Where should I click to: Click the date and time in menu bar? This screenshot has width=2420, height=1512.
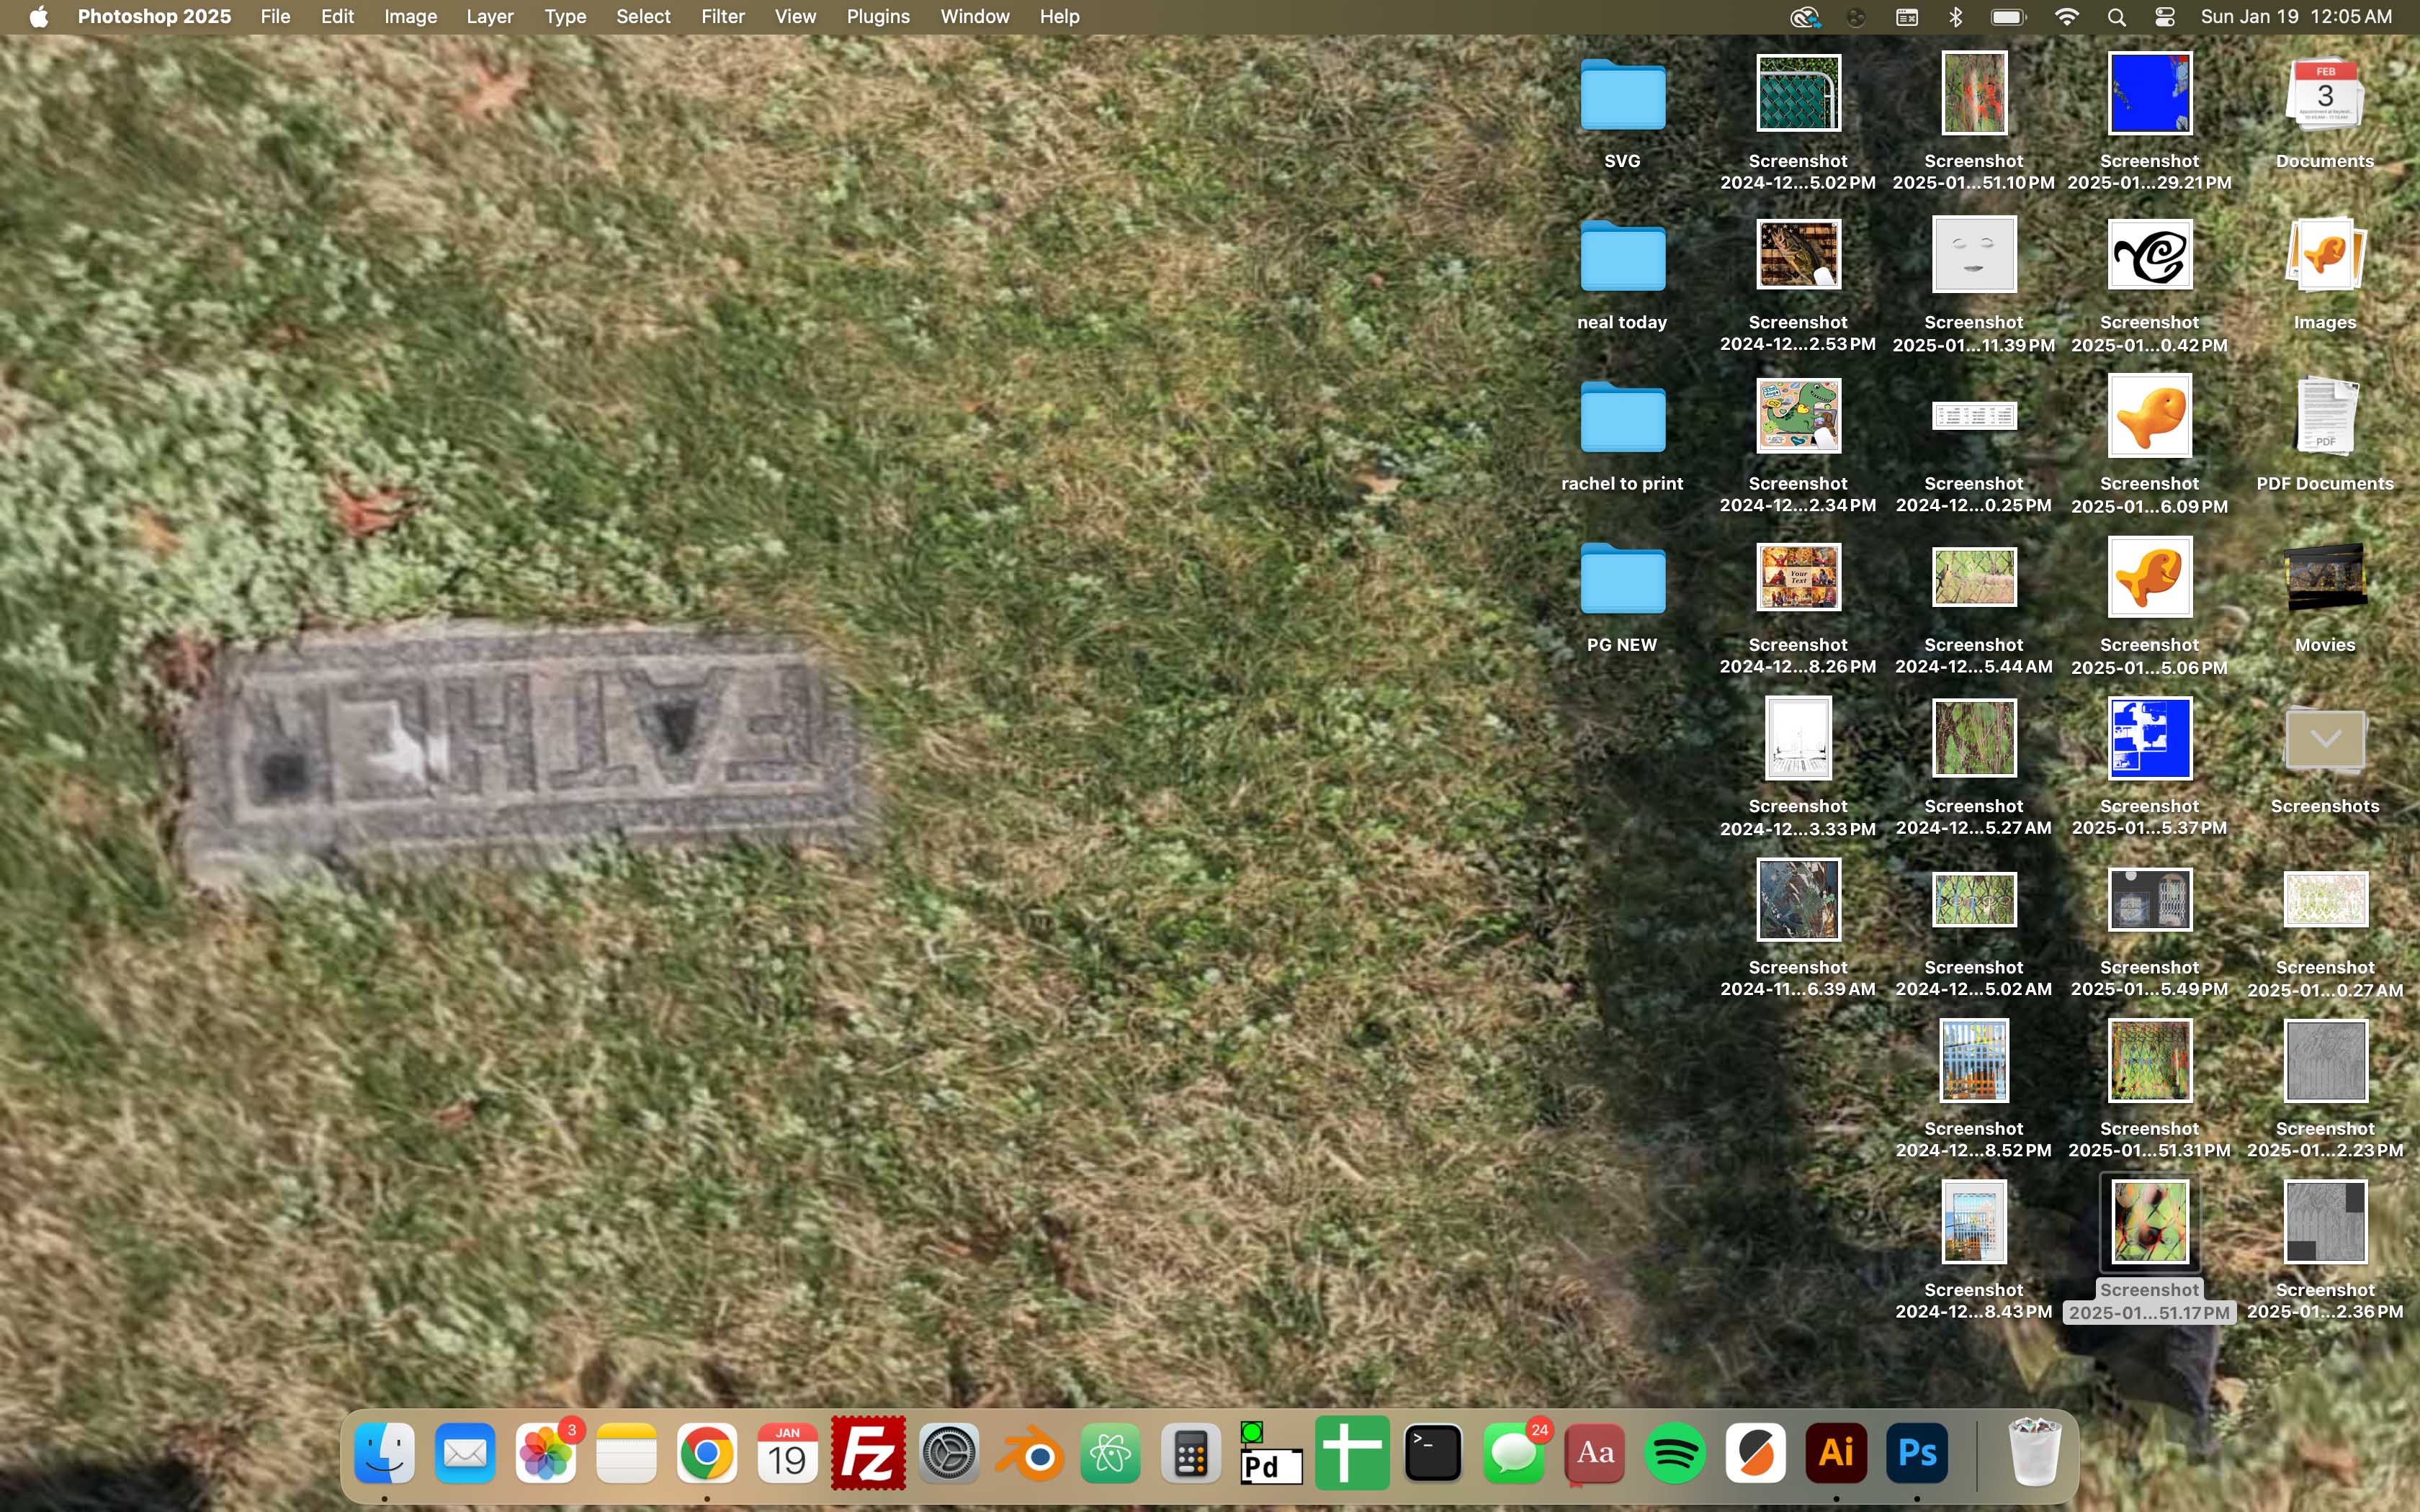2295,17
